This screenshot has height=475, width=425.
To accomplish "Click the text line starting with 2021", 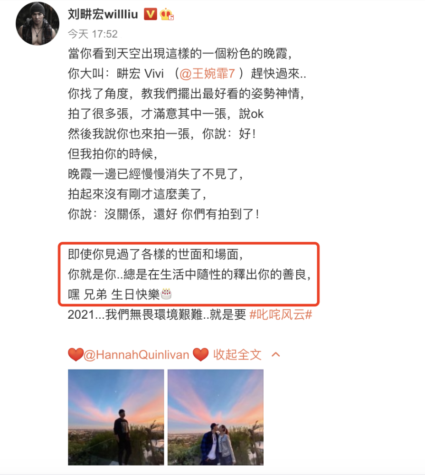I will pyautogui.click(x=190, y=314).
